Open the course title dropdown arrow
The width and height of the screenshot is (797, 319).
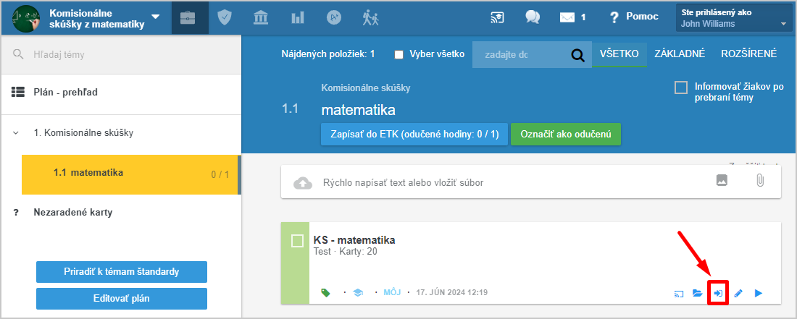coord(156,17)
